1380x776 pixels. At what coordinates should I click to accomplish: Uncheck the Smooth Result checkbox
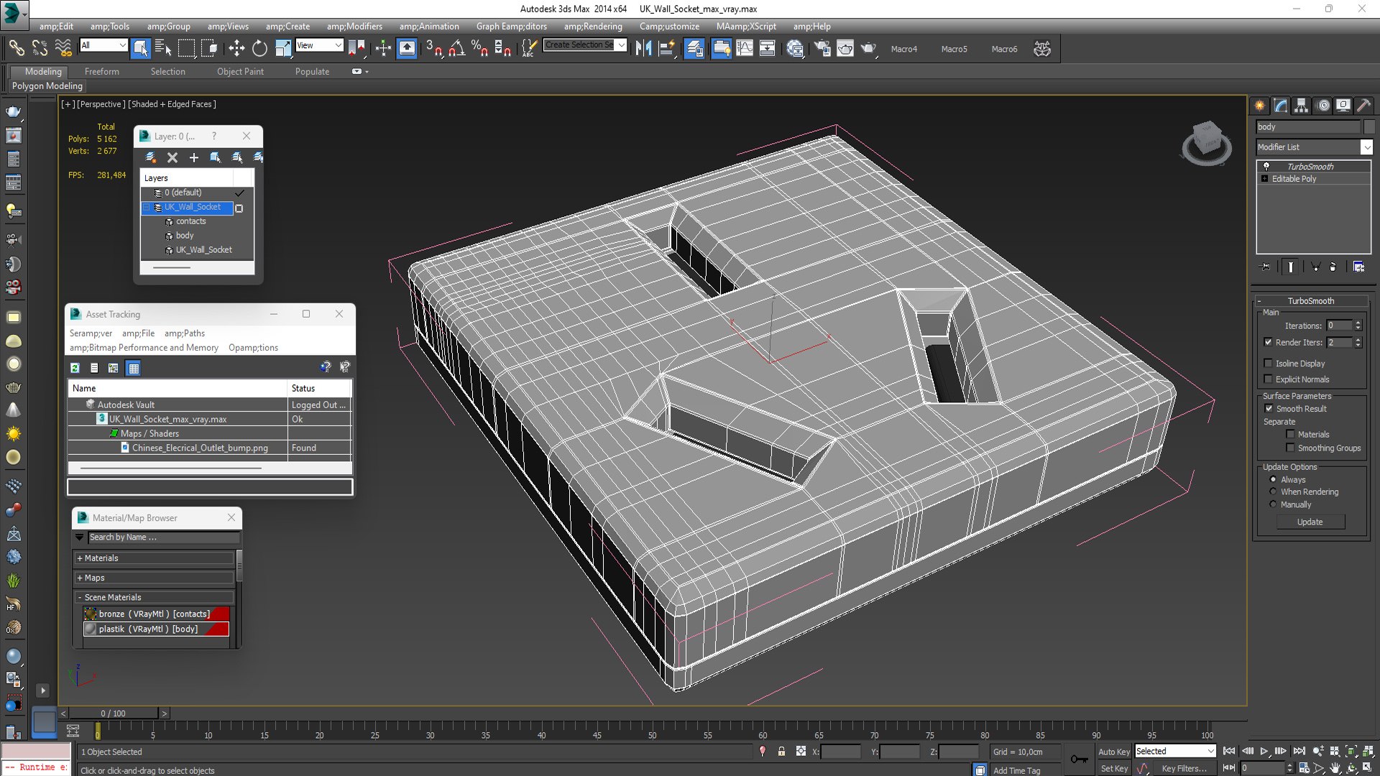point(1269,408)
